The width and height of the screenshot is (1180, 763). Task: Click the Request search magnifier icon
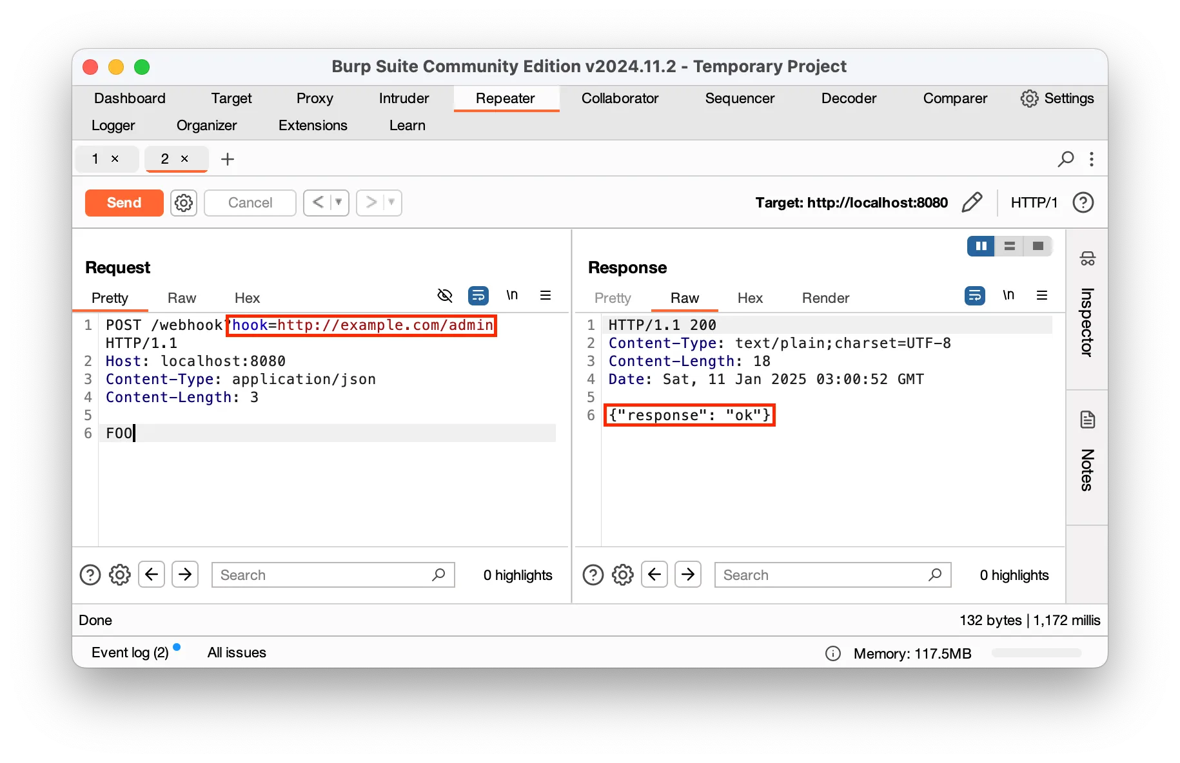coord(438,574)
